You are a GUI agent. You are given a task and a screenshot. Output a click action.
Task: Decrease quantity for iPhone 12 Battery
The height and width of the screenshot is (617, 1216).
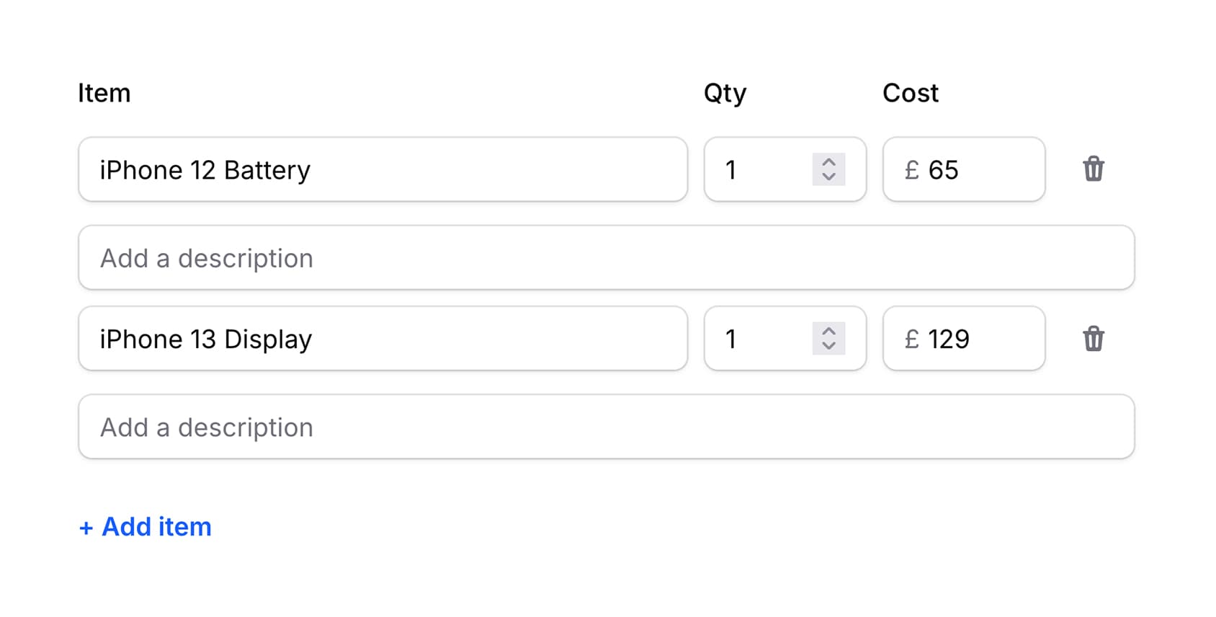tap(828, 177)
